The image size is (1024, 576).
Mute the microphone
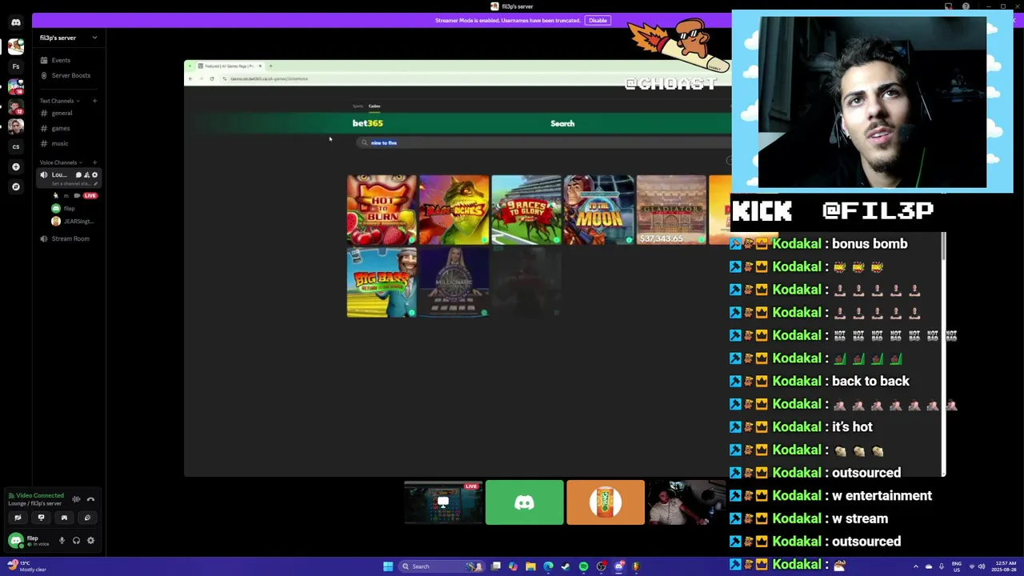click(x=62, y=541)
